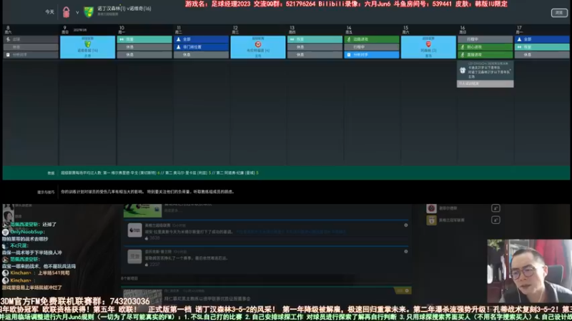Screen dimensions: 572x321
Task: Click recovery icon on Monday 17th session
Action: (520, 47)
